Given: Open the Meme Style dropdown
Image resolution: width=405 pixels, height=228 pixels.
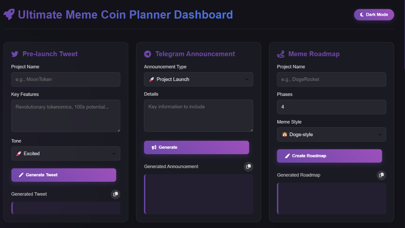Looking at the screenshot, I should coord(331,135).
